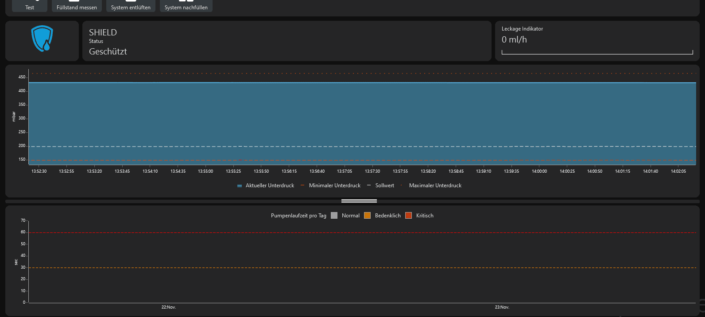Screen dimensions: 705x317
Task: Hide the Sollwert series via legend
Action: tap(384, 186)
